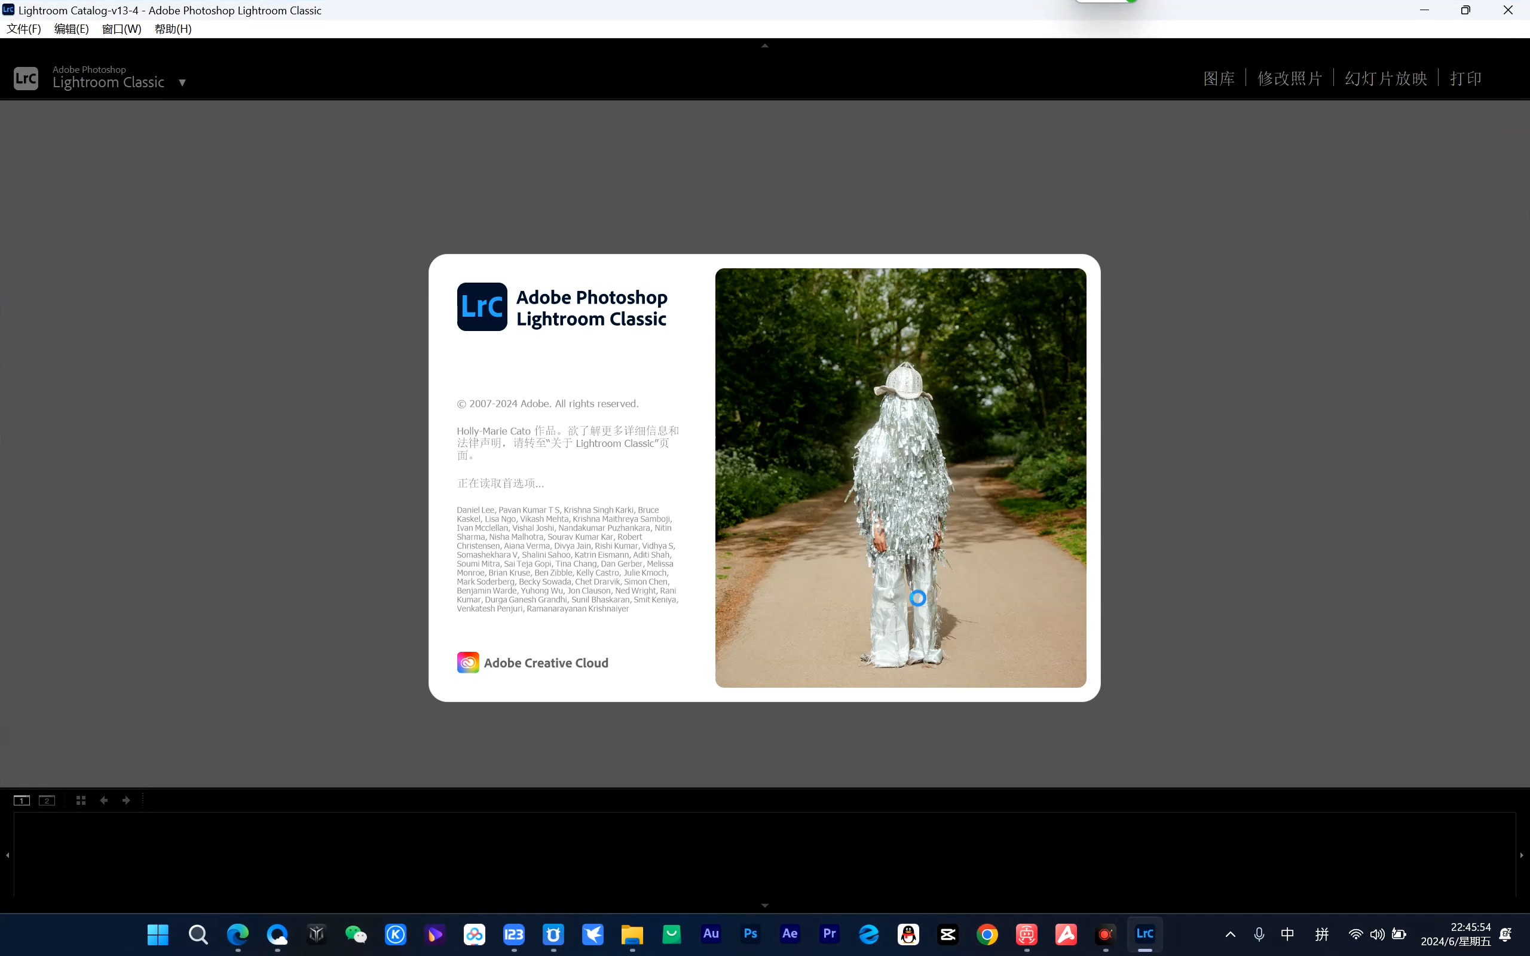Toggle second window display button 2

tap(47, 801)
